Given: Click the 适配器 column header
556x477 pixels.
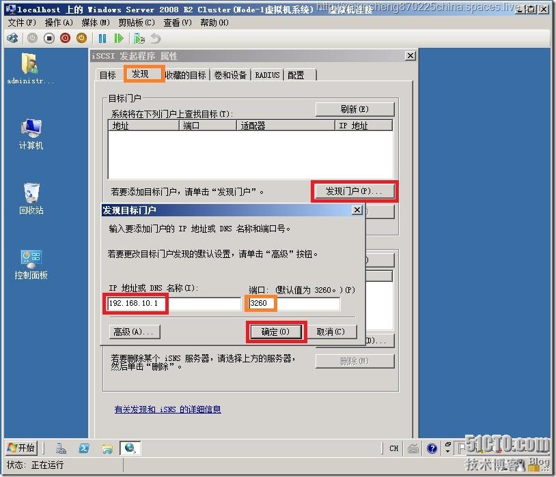Looking at the screenshot, I should [286, 126].
